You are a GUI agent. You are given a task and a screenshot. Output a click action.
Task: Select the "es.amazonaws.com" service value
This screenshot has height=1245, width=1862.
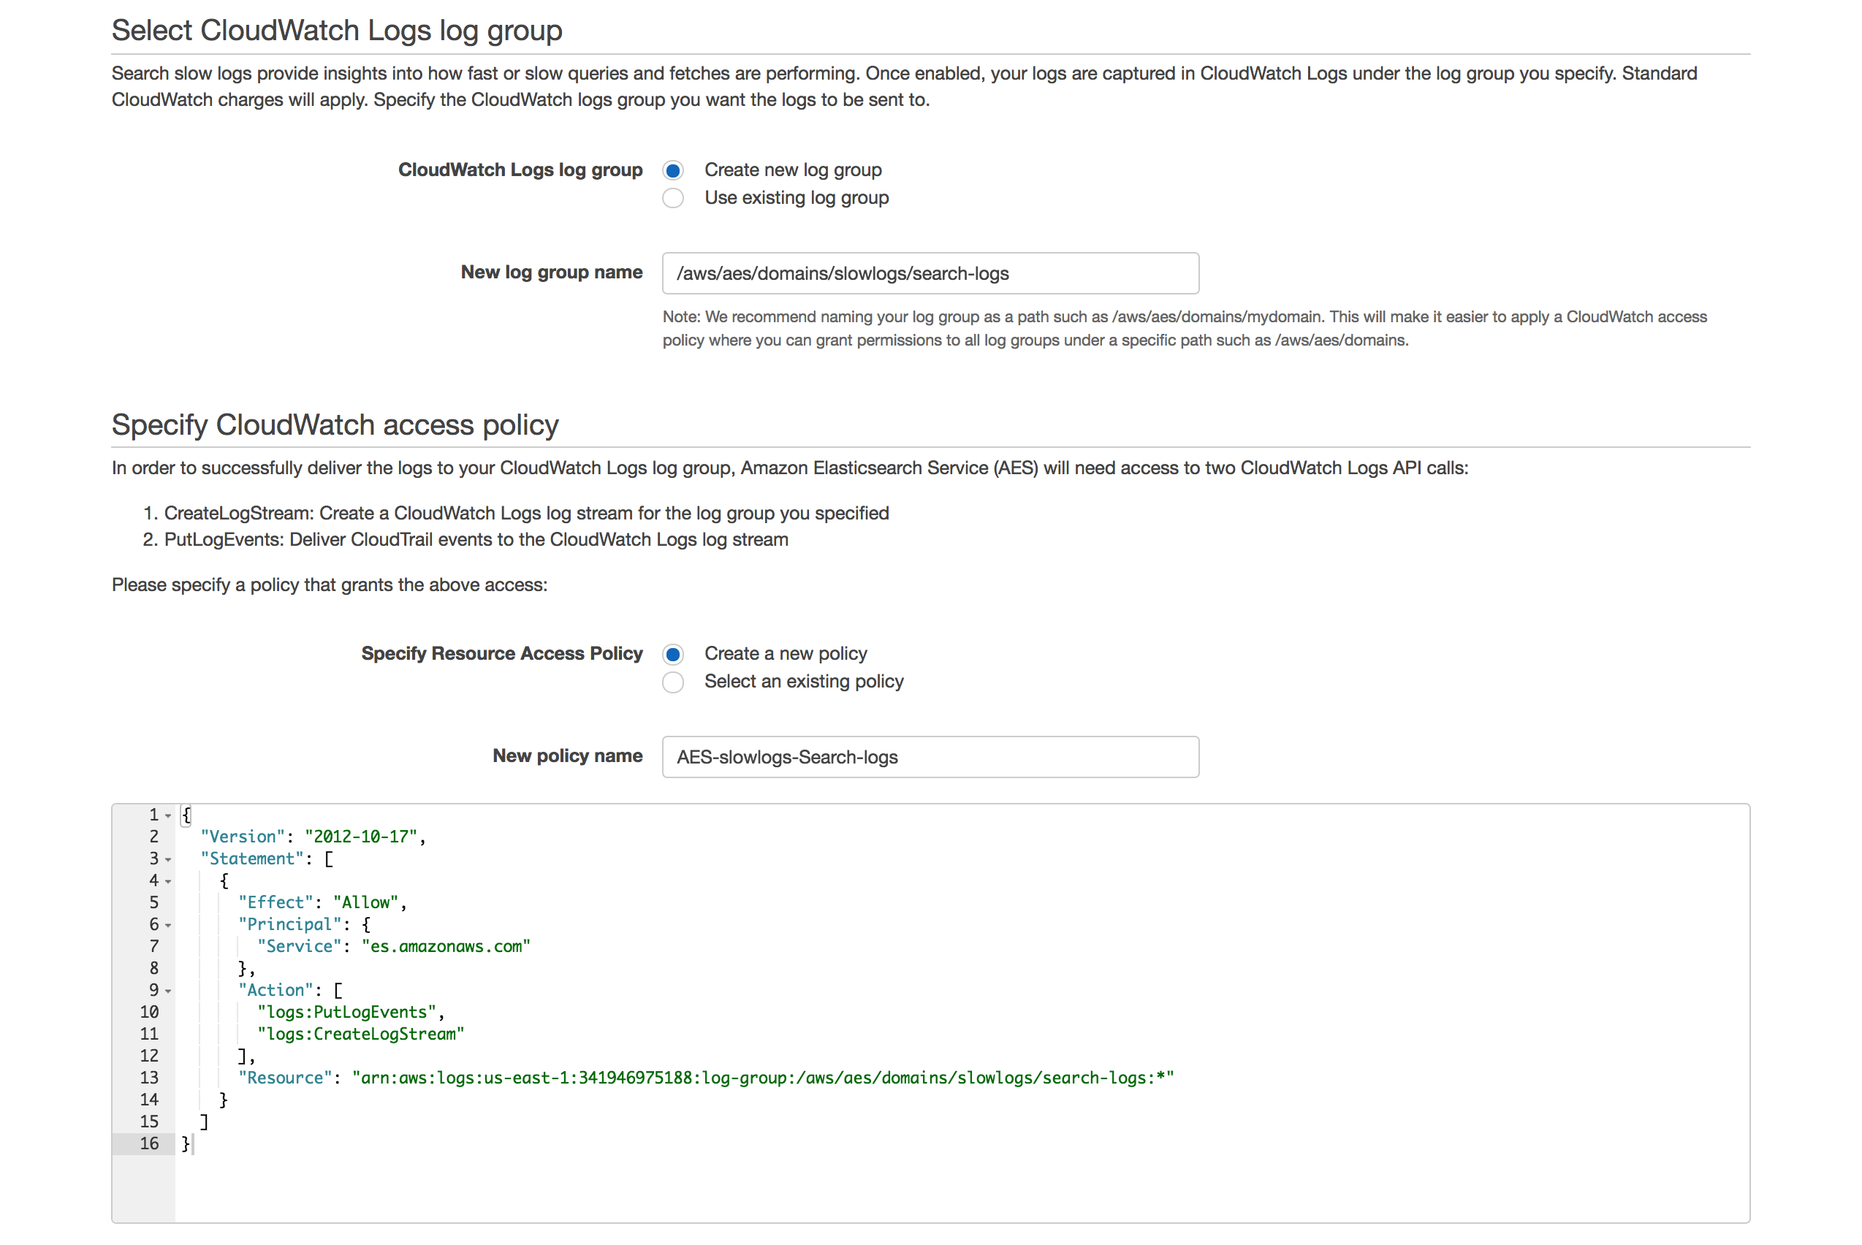pos(446,945)
